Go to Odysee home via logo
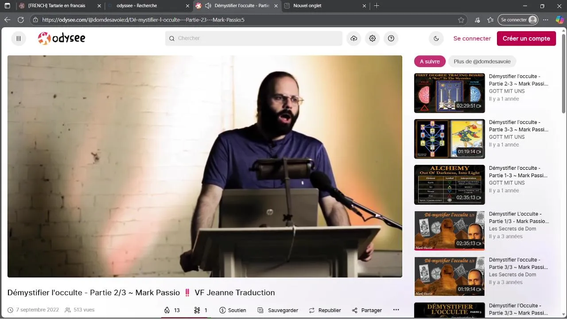The width and height of the screenshot is (567, 319). point(62,39)
